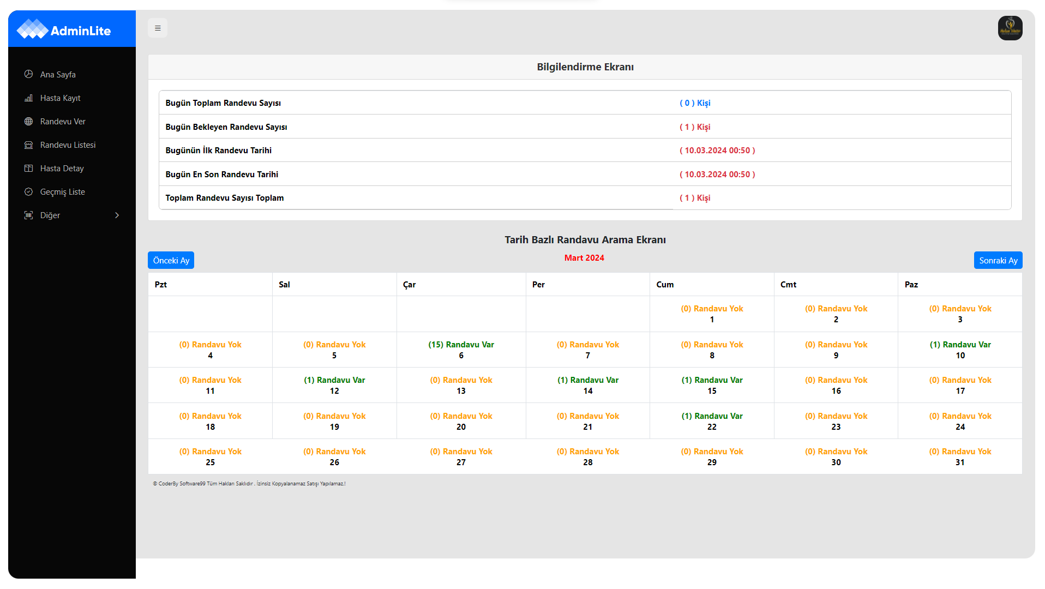1045x589 pixels.
Task: Select the March 10 Randavu Var cell
Action: (960, 350)
